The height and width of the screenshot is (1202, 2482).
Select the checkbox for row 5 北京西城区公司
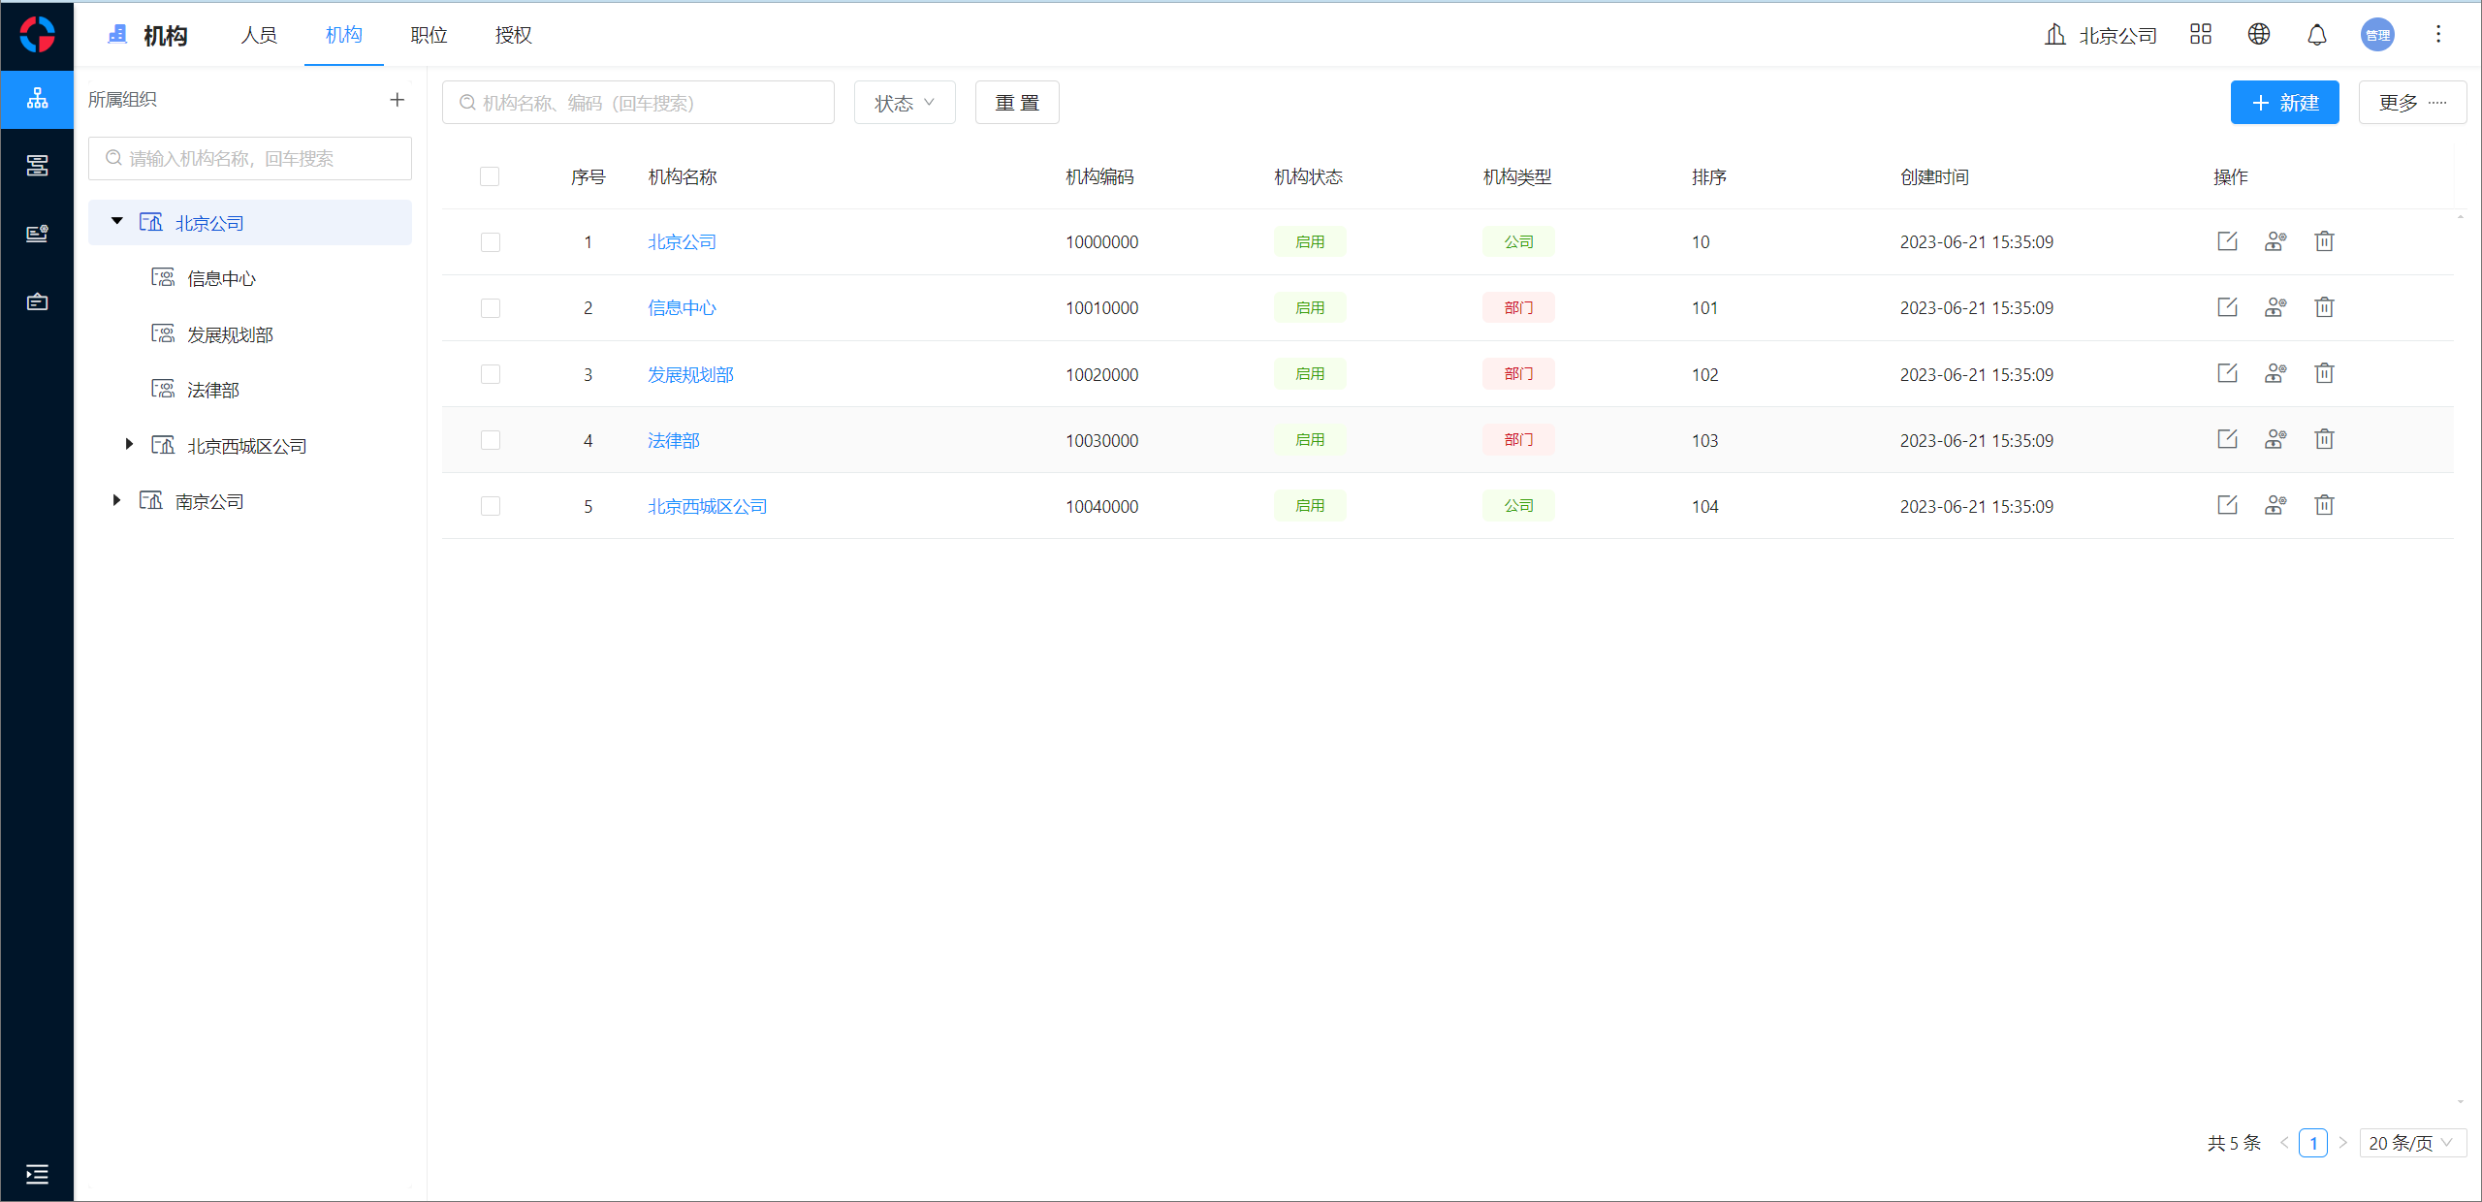pyautogui.click(x=491, y=506)
